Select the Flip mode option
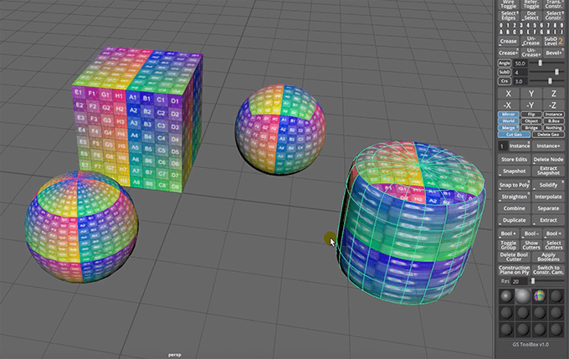The width and height of the screenshot is (569, 359). [x=531, y=115]
